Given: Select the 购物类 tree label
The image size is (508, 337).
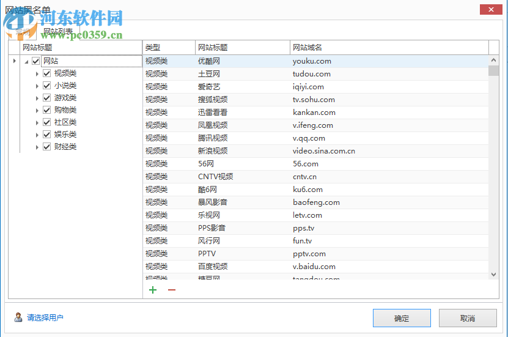Looking at the screenshot, I should (x=65, y=110).
